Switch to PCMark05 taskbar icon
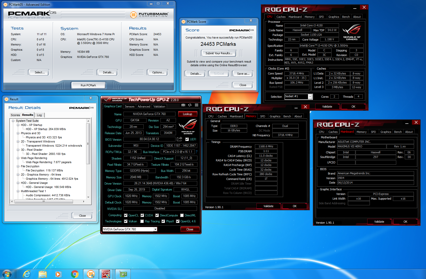 pos(91,274)
